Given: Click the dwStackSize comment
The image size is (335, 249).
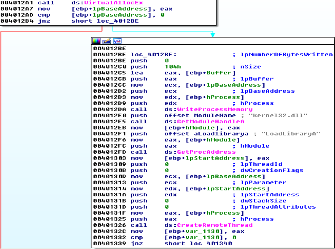Looking at the screenshot, I should coord(263,201).
